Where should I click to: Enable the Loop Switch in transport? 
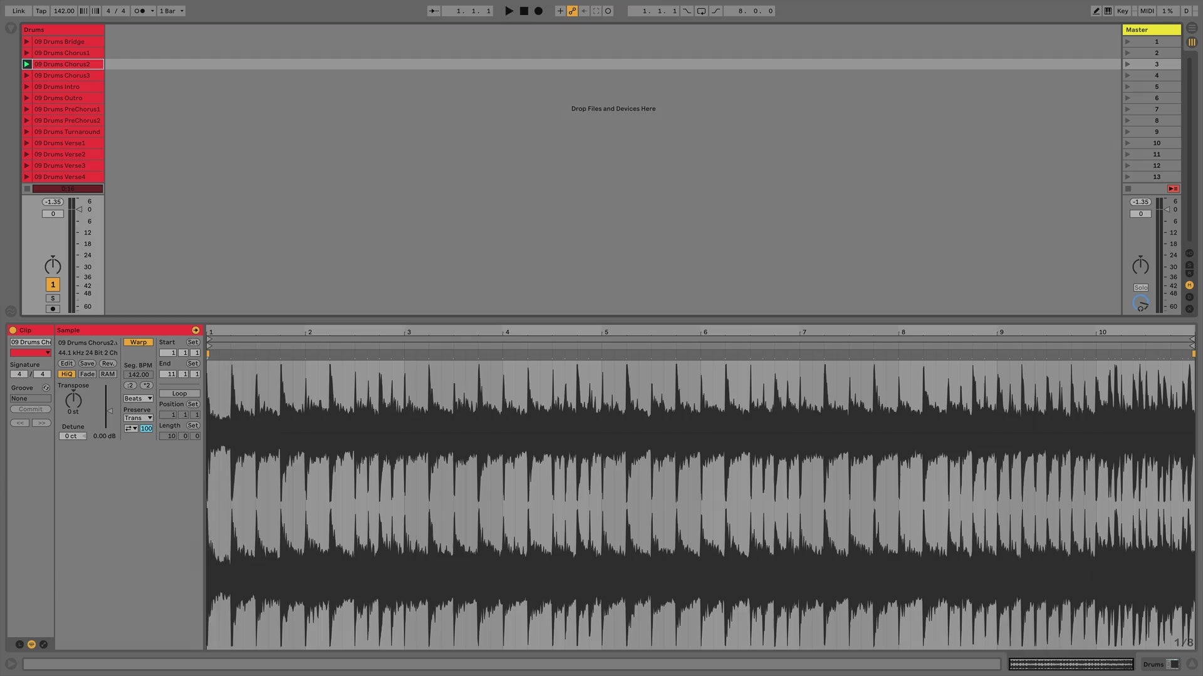[x=701, y=11]
